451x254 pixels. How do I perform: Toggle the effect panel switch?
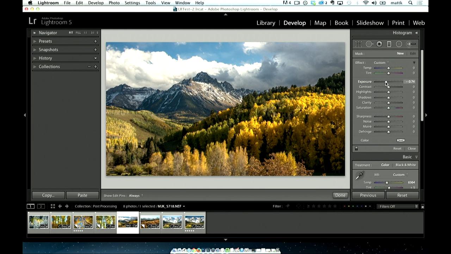pyautogui.click(x=356, y=149)
